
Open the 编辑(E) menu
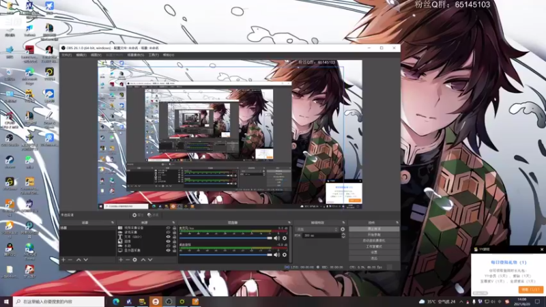[81, 55]
